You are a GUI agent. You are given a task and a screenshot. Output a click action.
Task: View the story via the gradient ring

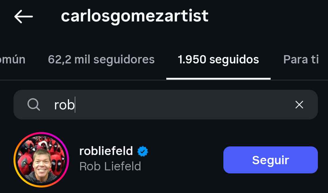coord(16,160)
